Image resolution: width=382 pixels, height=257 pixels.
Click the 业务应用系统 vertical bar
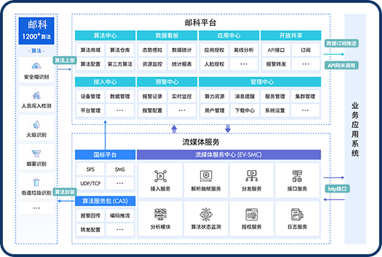coord(355,129)
